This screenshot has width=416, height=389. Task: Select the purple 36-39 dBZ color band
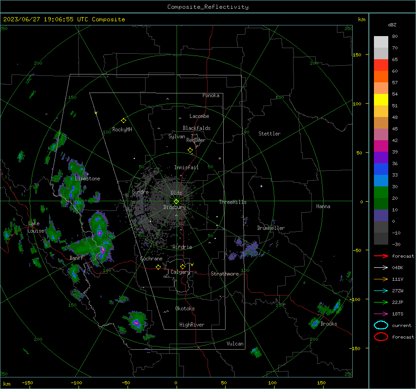(x=381, y=157)
